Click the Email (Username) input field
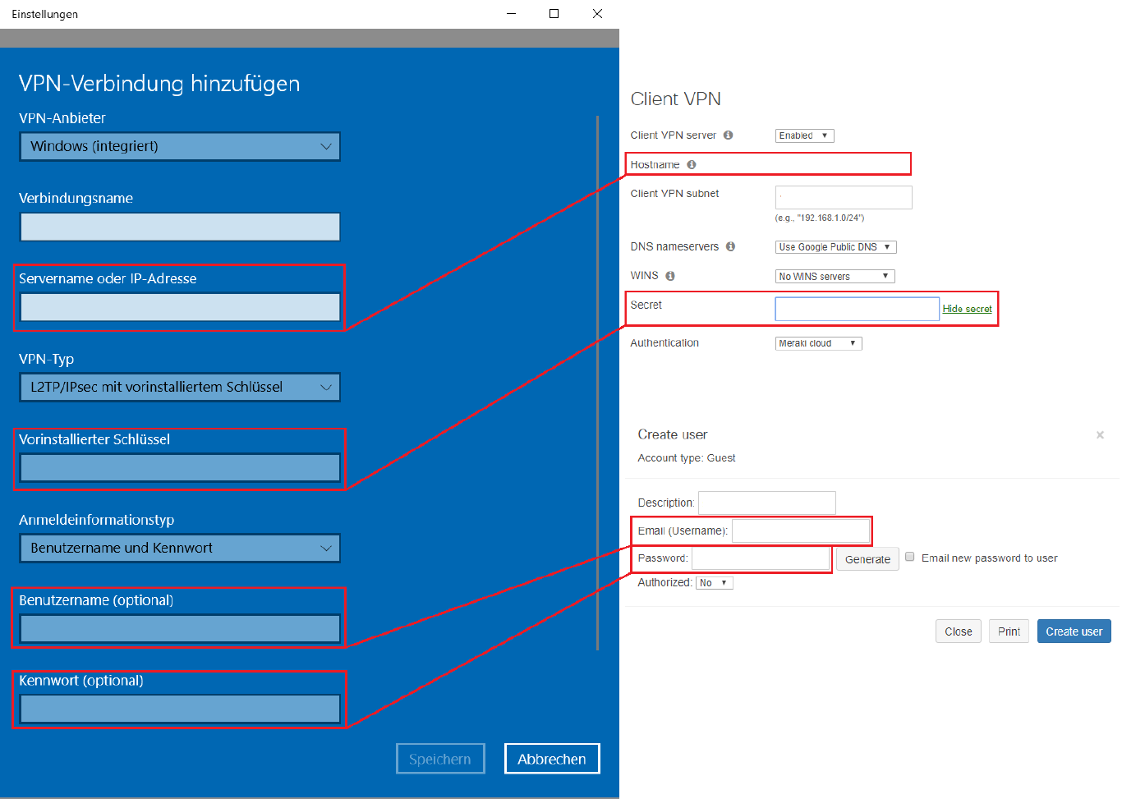This screenshot has height=799, width=1122. 800,531
